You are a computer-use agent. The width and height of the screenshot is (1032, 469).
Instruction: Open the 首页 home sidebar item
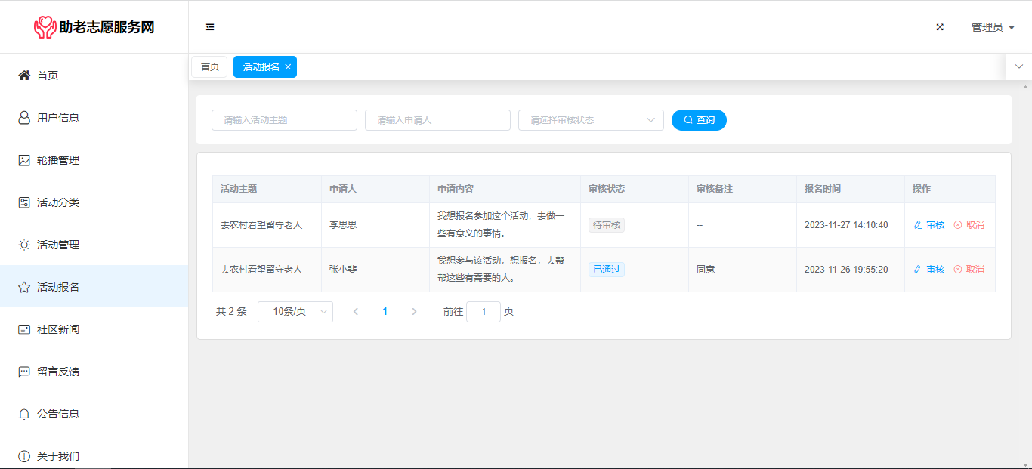click(x=48, y=76)
